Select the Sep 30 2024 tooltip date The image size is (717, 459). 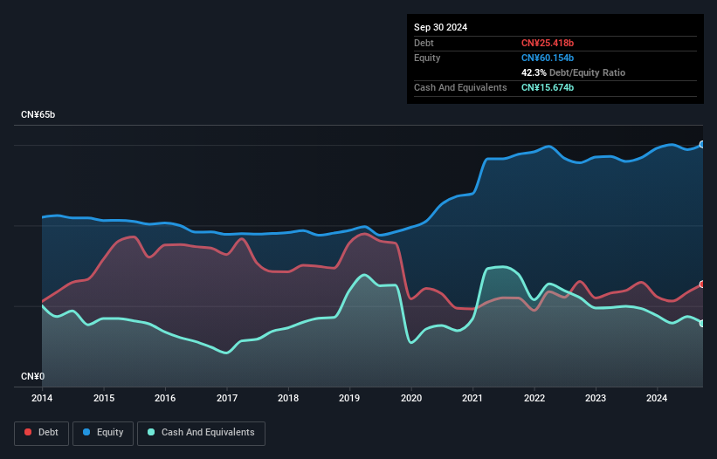tap(440, 27)
